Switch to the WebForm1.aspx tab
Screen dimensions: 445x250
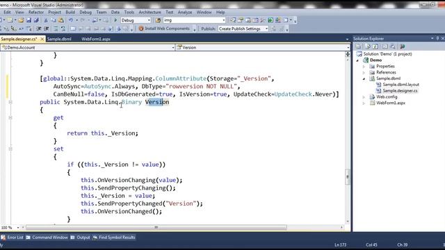tap(96, 39)
